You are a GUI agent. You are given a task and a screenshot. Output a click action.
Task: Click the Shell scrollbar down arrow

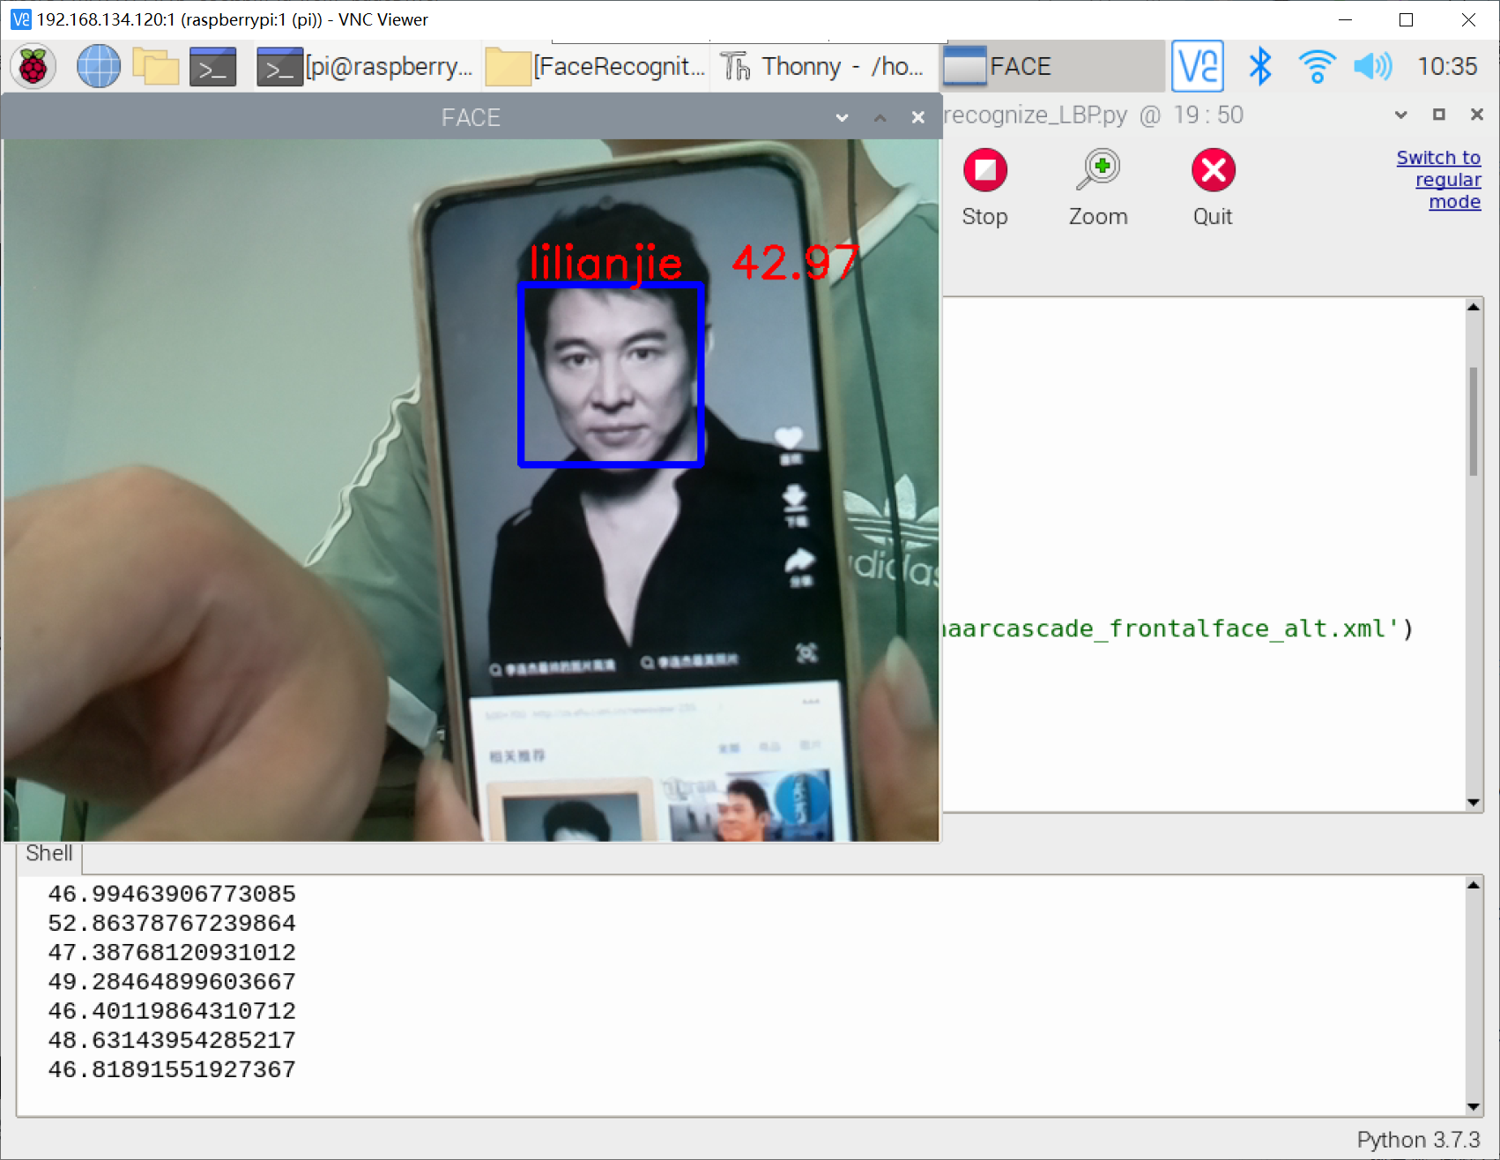1474,1107
